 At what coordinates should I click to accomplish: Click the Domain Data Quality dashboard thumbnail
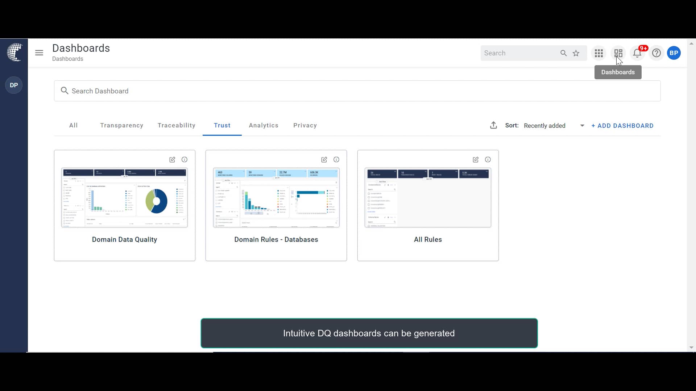pos(124,197)
